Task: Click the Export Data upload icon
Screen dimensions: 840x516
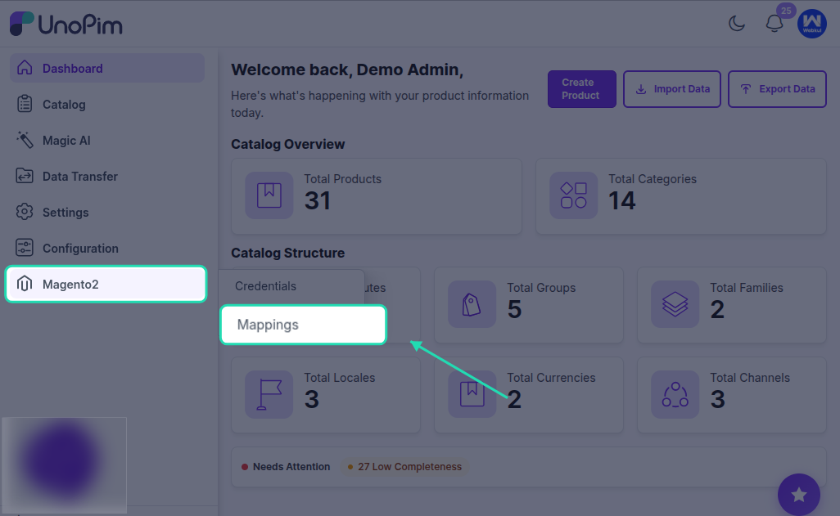Action: pyautogui.click(x=746, y=89)
